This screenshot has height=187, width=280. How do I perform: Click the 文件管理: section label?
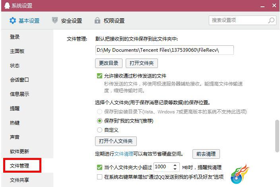(x=77, y=39)
